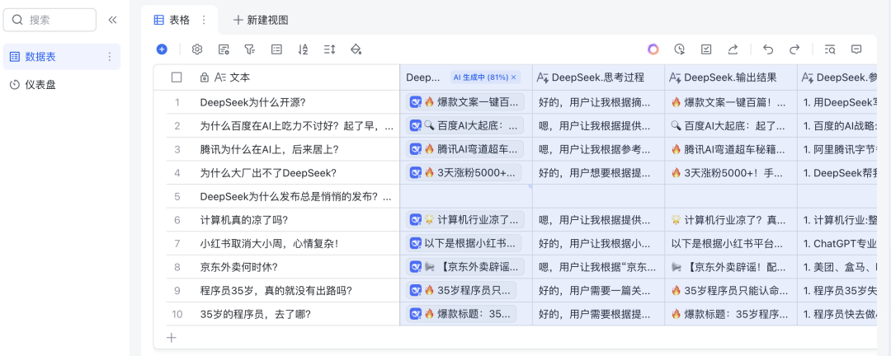891x356 pixels.
Task: Select 输出结果 cell '计算机行业凉了? 真' in row 6
Action: [x=731, y=220]
